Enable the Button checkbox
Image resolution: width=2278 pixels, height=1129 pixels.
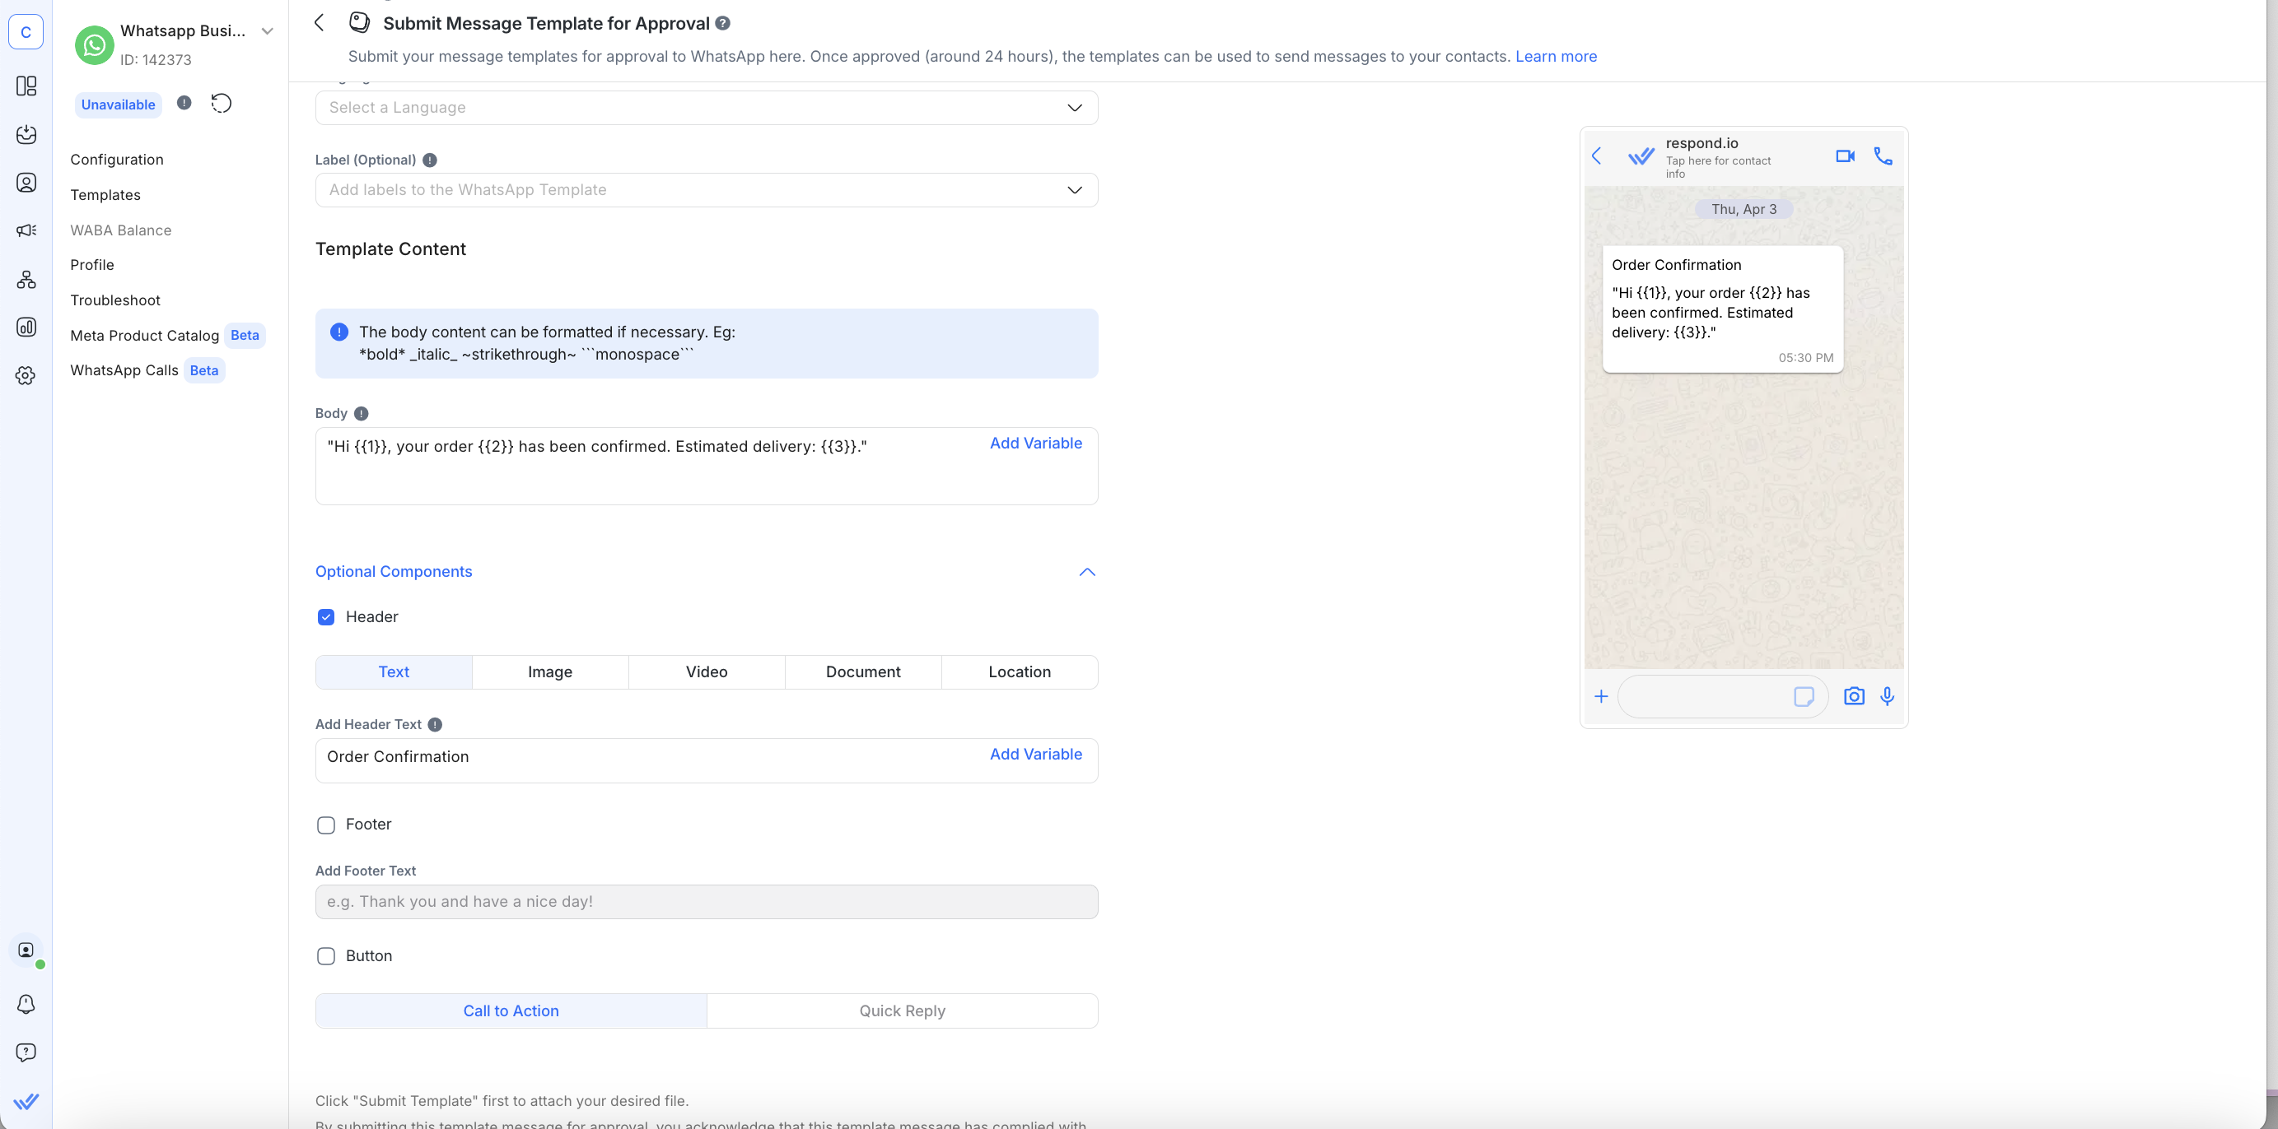click(325, 956)
